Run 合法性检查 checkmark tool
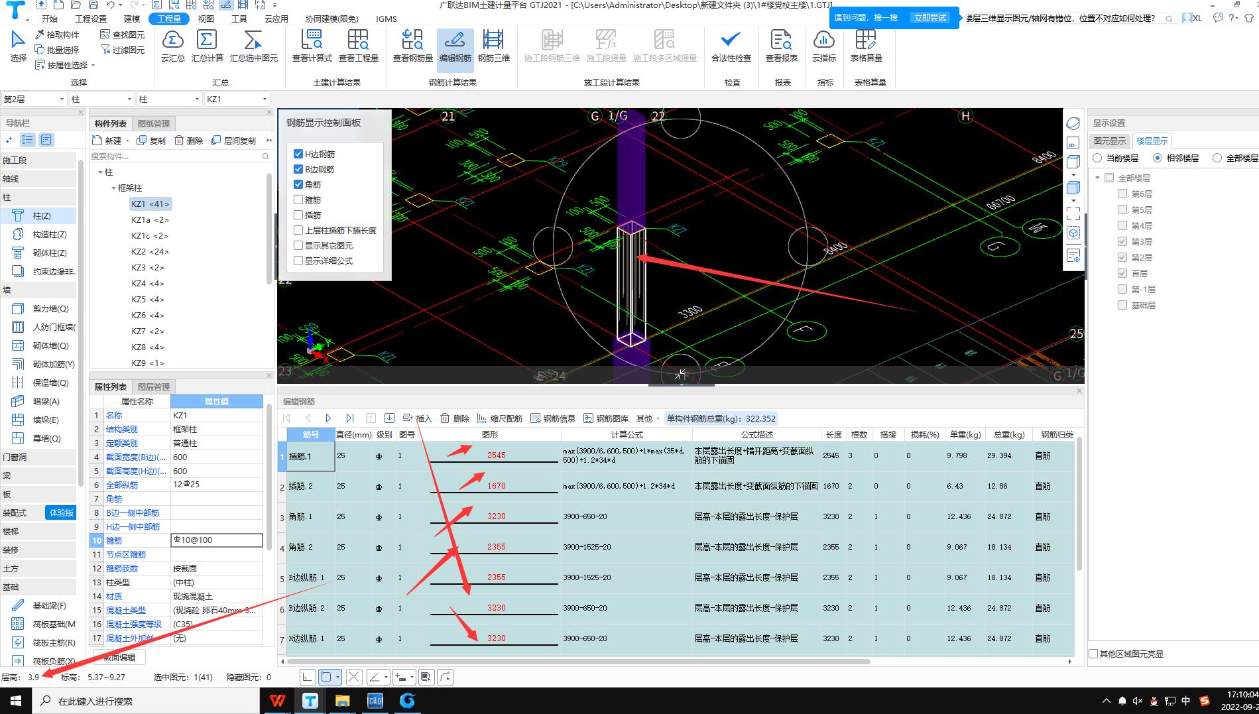1259x714 pixels. click(x=731, y=46)
